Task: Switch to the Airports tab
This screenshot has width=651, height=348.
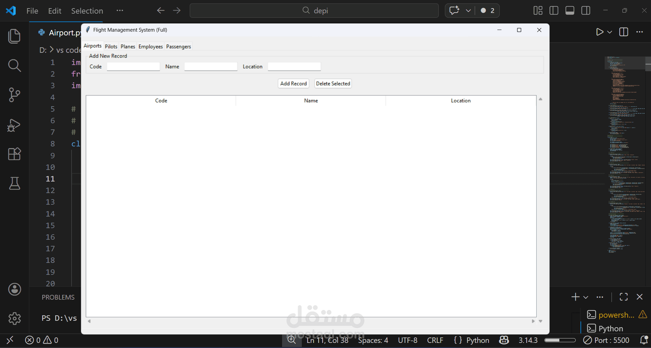Action: (x=93, y=46)
